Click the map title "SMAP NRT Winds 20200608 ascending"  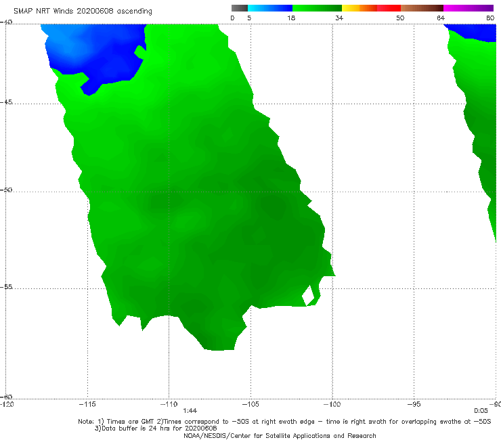83,11
